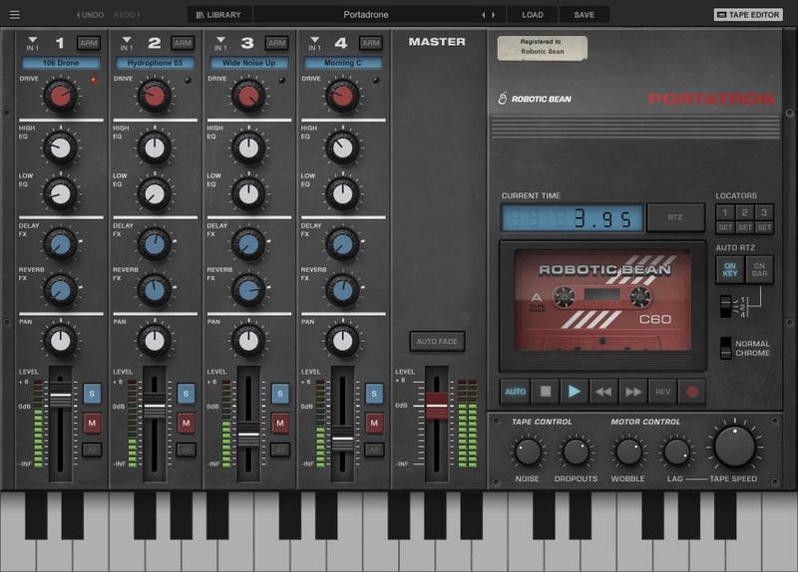Fast forward the tape
The height and width of the screenshot is (572, 798).
[x=633, y=392]
